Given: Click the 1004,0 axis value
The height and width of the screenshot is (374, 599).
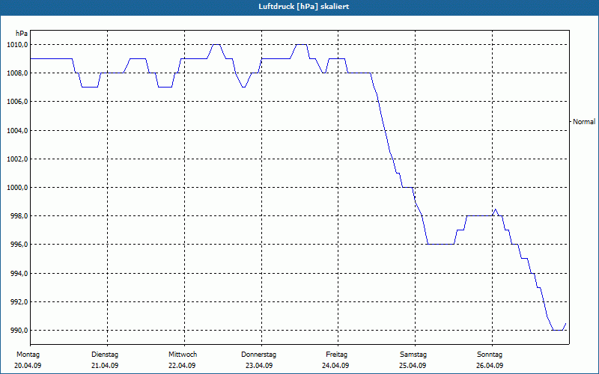Looking at the screenshot, I should [x=17, y=130].
